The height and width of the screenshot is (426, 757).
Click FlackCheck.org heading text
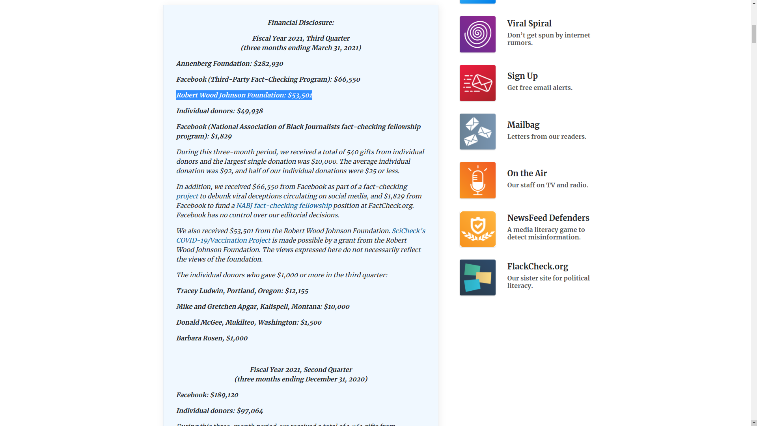point(537,267)
